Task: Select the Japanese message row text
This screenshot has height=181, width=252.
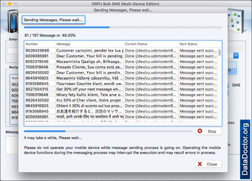Action: (x=89, y=111)
